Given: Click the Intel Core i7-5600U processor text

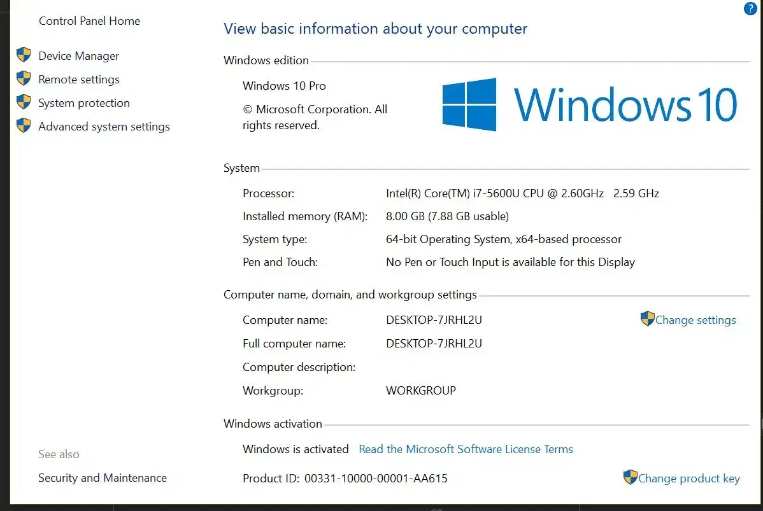Looking at the screenshot, I should 494,193.
